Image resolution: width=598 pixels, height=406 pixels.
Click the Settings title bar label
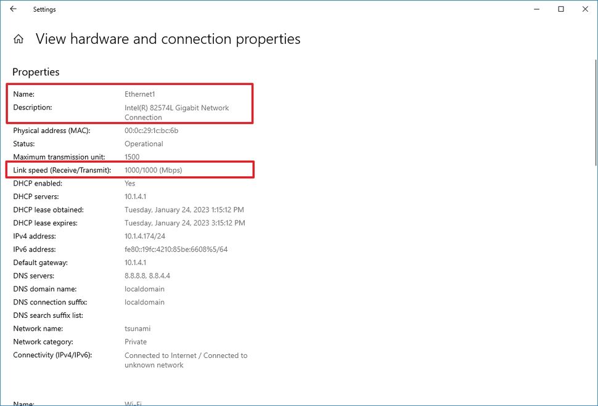(44, 9)
